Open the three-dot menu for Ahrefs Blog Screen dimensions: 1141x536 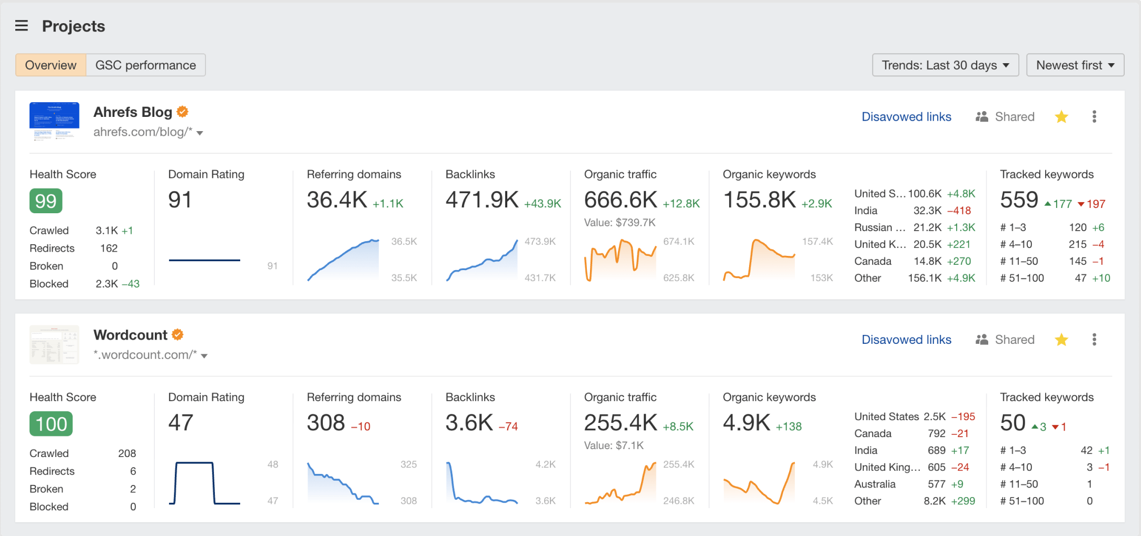click(x=1094, y=116)
